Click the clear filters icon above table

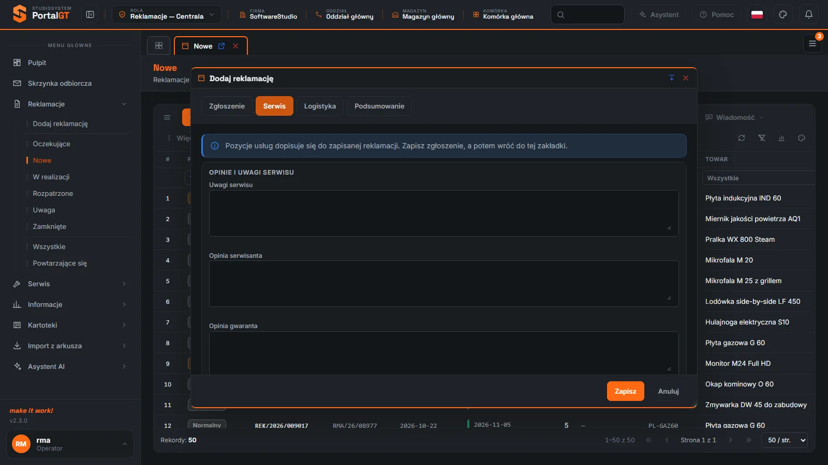(762, 138)
